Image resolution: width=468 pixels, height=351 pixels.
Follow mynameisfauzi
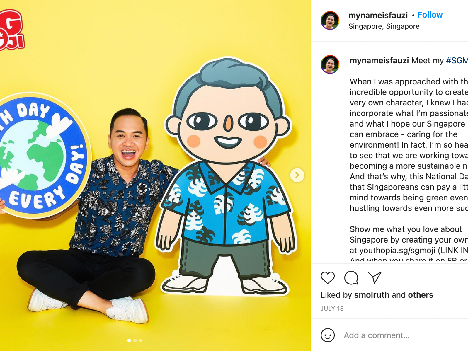pyautogui.click(x=430, y=15)
